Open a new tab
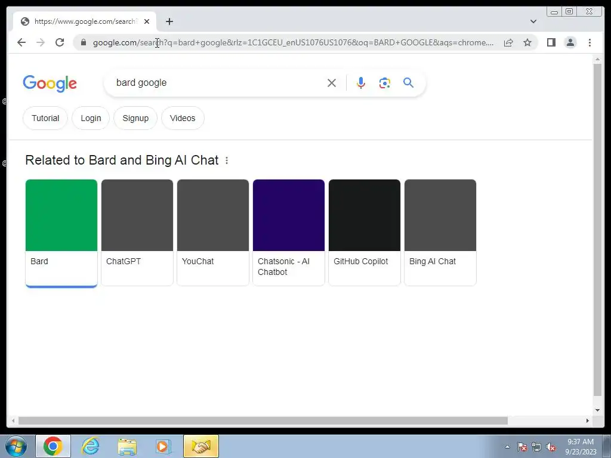The height and width of the screenshot is (458, 611). (169, 21)
